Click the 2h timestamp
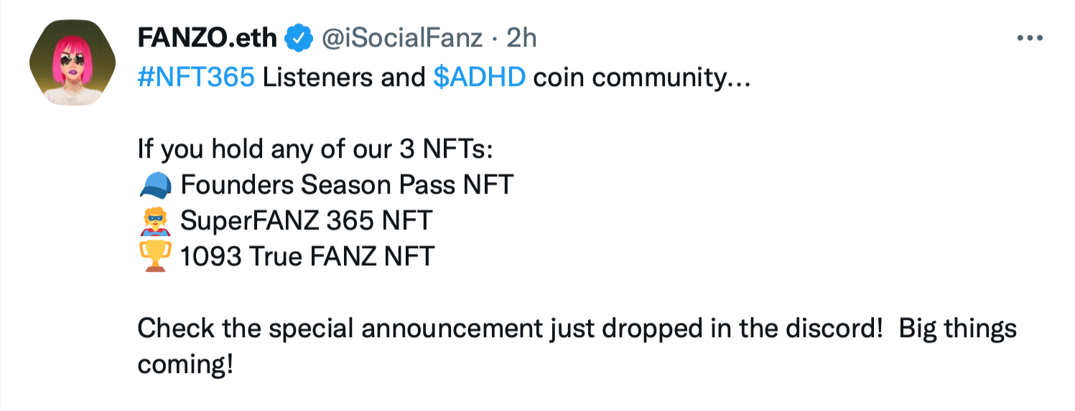The image size is (1075, 411). (522, 37)
